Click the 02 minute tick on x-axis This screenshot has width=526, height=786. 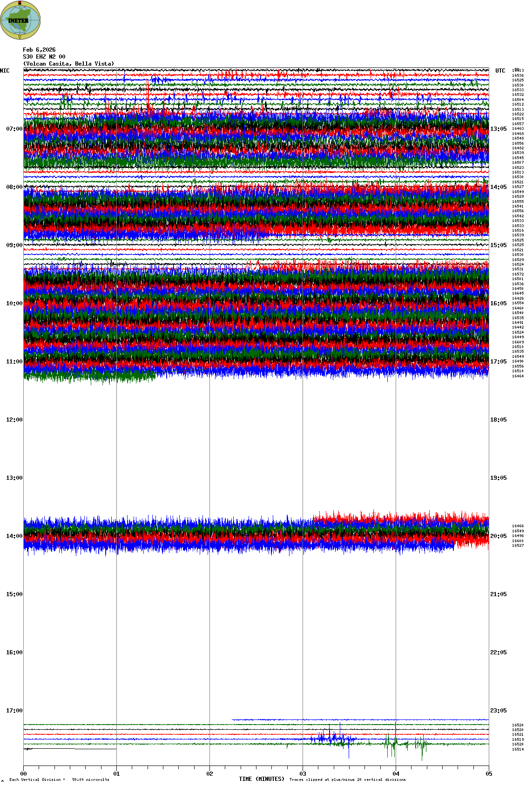click(209, 774)
